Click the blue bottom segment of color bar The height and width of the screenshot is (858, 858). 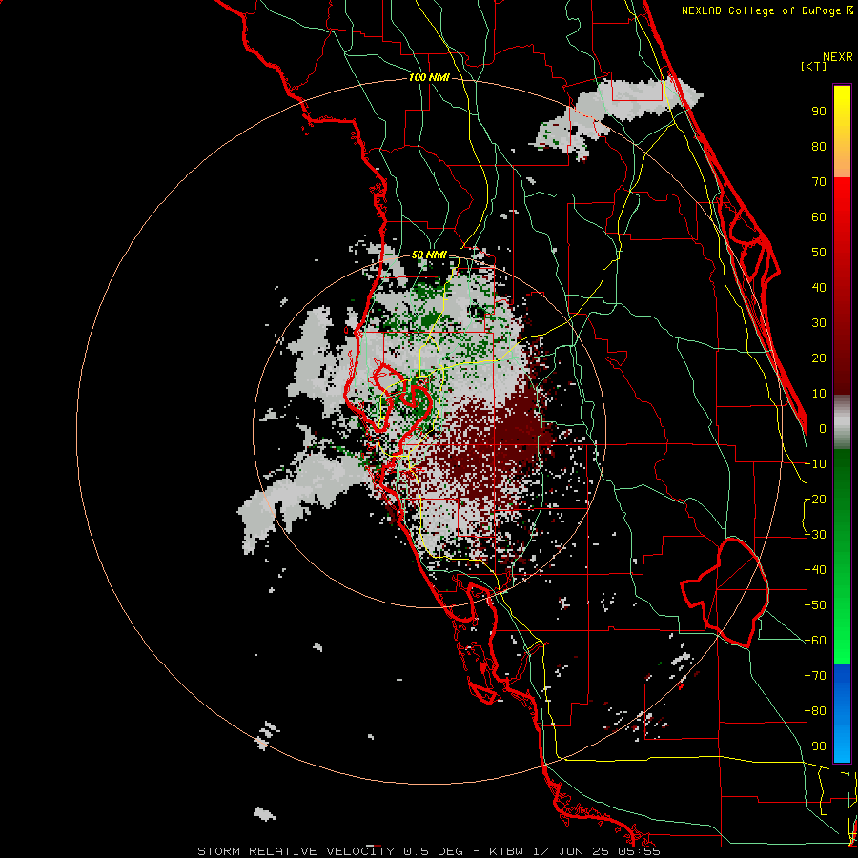click(x=842, y=713)
